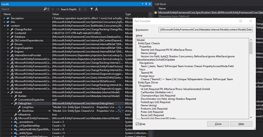The width and height of the screenshot is (263, 137).
Task: Select the IsReadonly value 'true'
Action: 55,114
